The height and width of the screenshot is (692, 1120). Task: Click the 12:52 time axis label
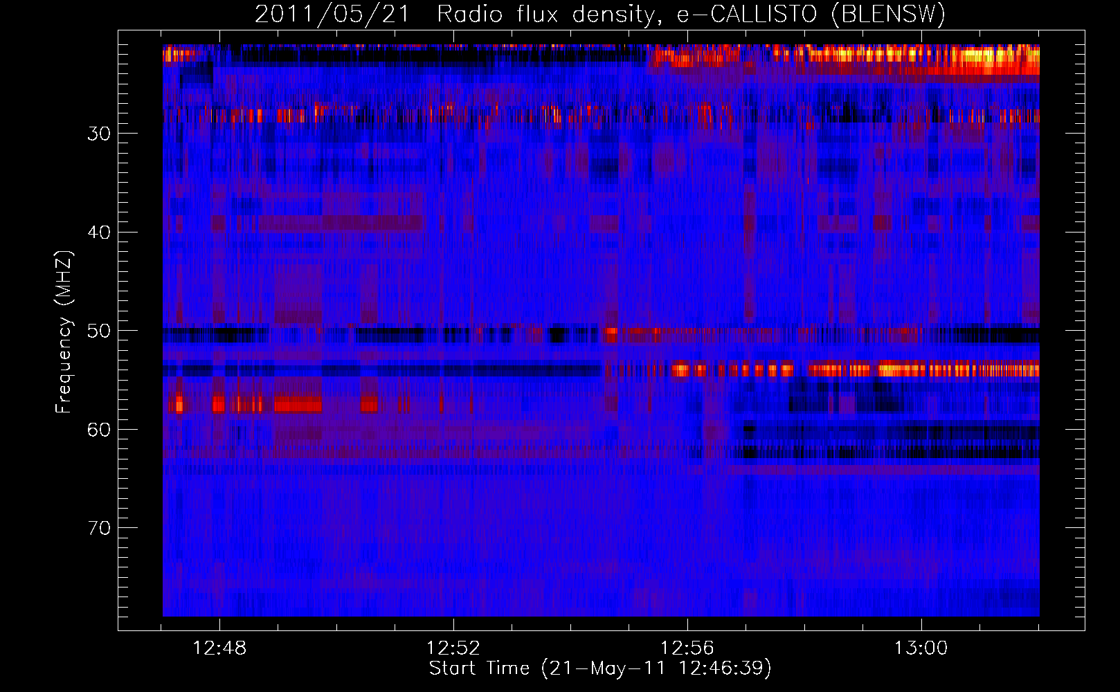[x=453, y=648]
